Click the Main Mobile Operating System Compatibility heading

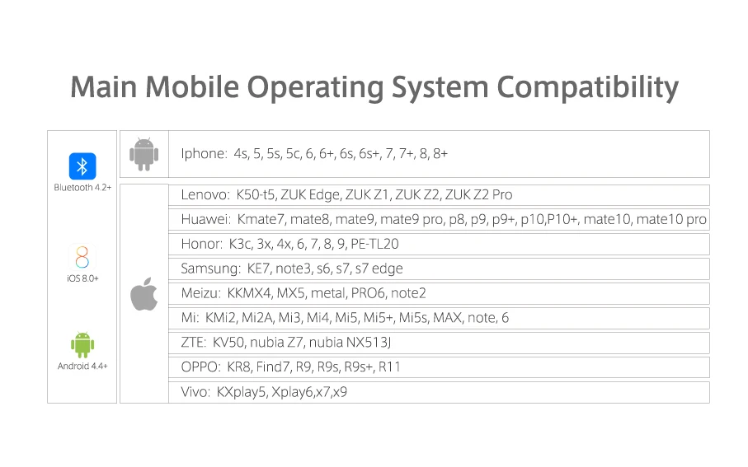point(374,87)
